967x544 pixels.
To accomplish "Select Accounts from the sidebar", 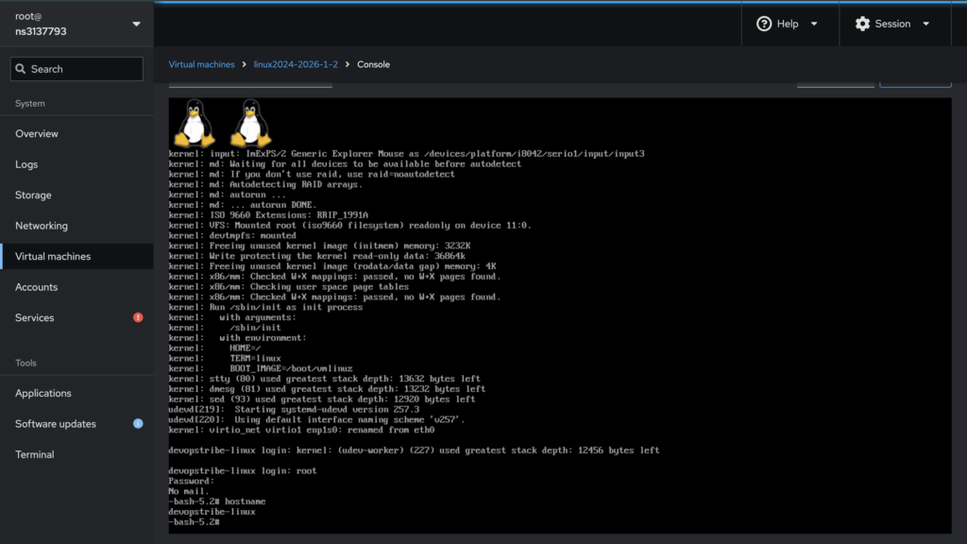I will point(36,287).
